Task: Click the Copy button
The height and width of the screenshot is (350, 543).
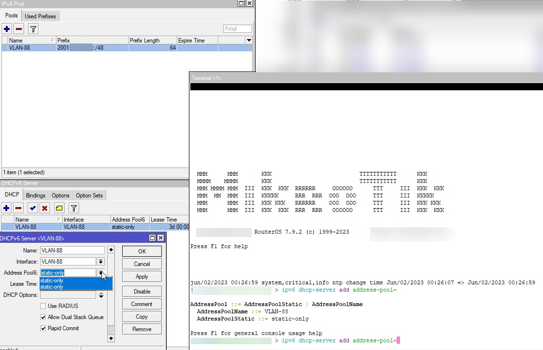Action: pos(142,316)
